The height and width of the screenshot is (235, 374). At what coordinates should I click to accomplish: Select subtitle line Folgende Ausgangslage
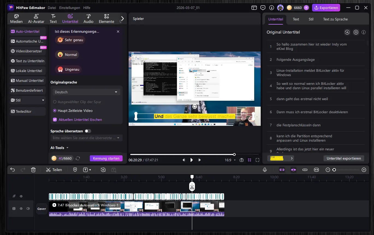click(x=295, y=60)
